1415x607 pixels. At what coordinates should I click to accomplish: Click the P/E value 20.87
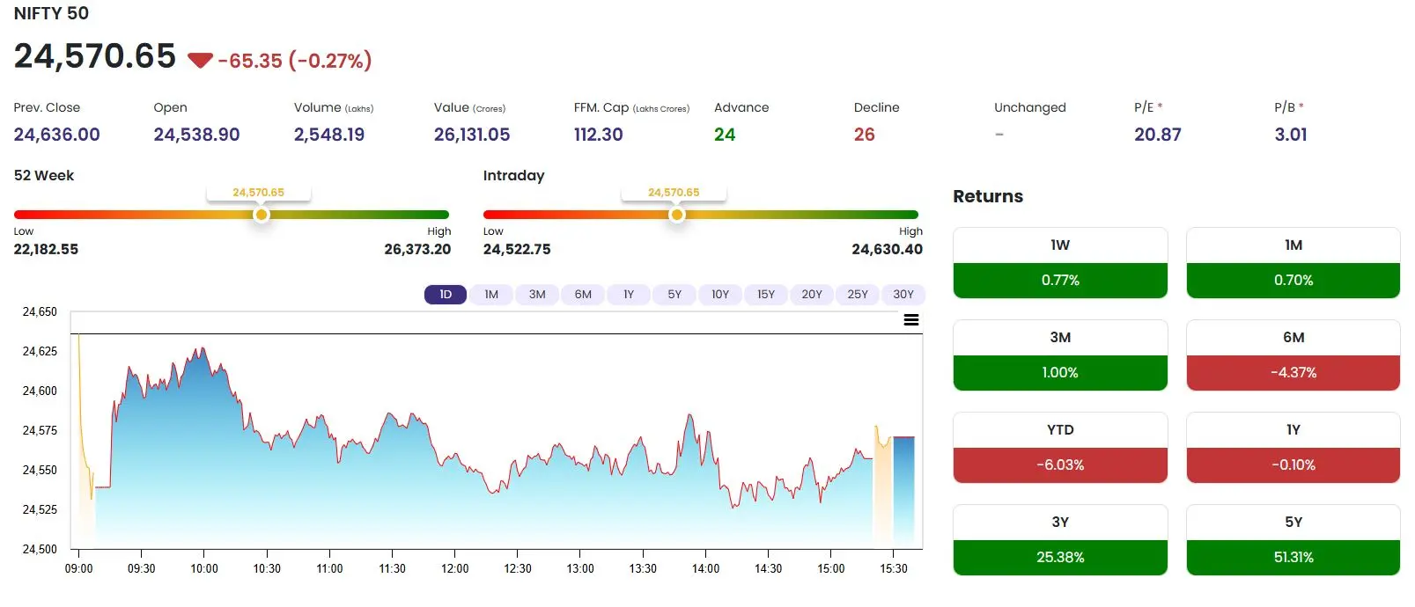1158,135
